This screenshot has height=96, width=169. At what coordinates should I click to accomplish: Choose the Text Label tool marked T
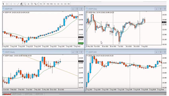pos(32,4)
